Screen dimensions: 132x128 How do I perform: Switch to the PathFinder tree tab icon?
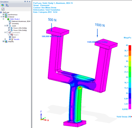[7, 5]
